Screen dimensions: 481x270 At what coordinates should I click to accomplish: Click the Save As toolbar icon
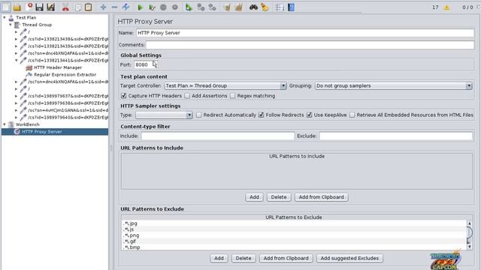[x=50, y=7]
